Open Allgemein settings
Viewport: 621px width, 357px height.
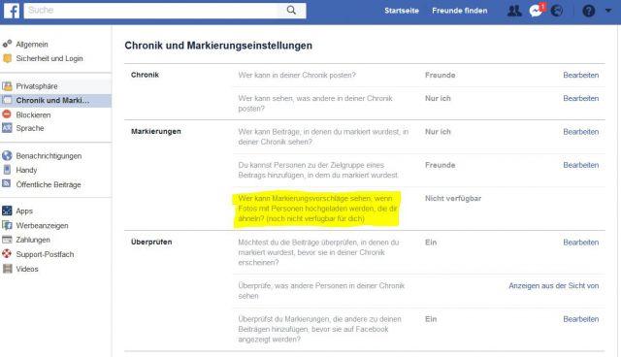(32, 45)
